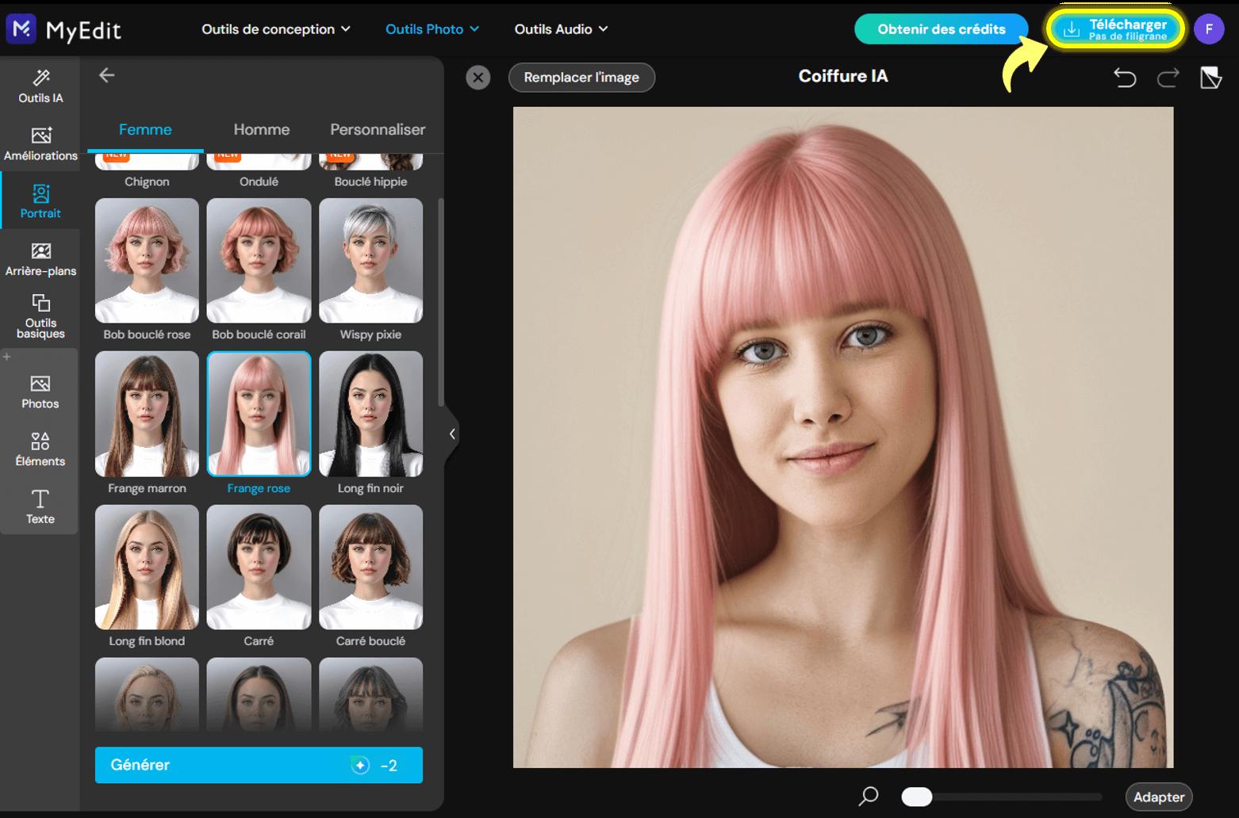This screenshot has height=818, width=1239.
Task: Collapse the hairstyle panel with the chevron
Action: tap(451, 434)
